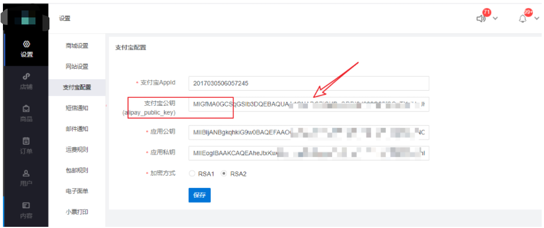Click the bell notification icon
The height and width of the screenshot is (228, 544).
click(522, 19)
